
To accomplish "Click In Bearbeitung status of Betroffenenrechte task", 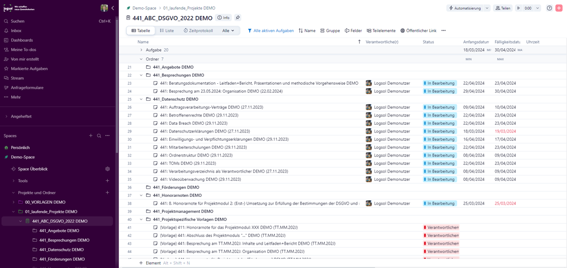I will (439, 115).
